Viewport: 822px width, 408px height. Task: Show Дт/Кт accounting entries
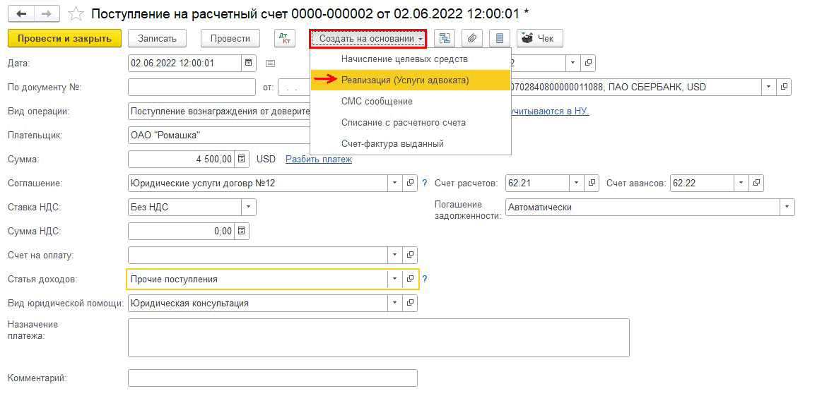click(285, 38)
